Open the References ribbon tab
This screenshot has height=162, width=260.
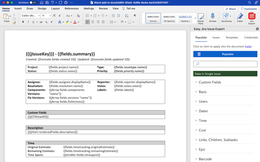click(71, 8)
